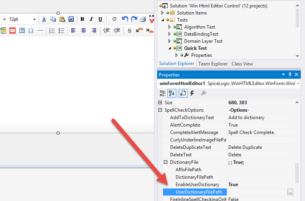Collapse the SpellCheckOptions property group

click(160, 110)
